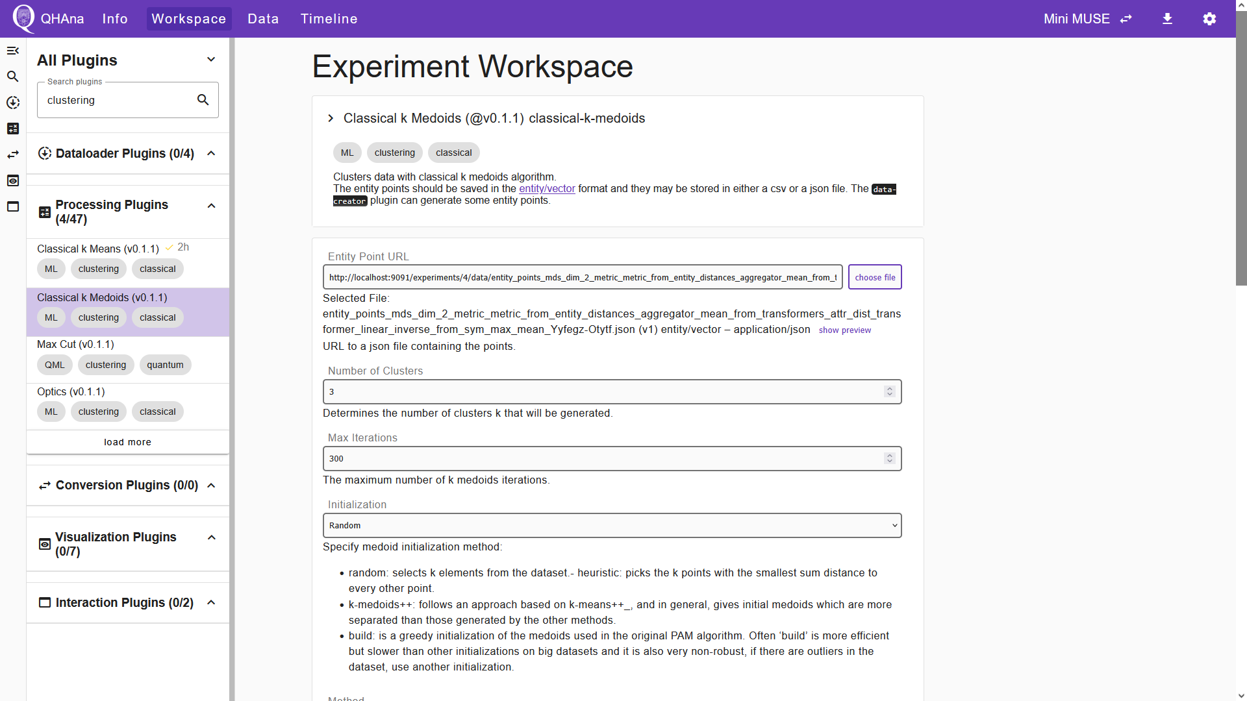Open the Initialization dropdown set to Random
The image size is (1247, 701).
click(x=612, y=525)
